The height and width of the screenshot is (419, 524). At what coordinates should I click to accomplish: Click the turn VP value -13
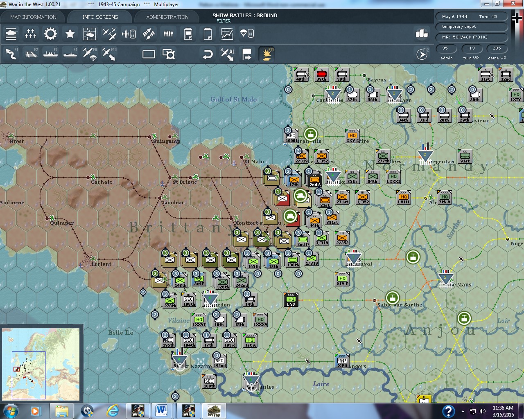pyautogui.click(x=471, y=48)
